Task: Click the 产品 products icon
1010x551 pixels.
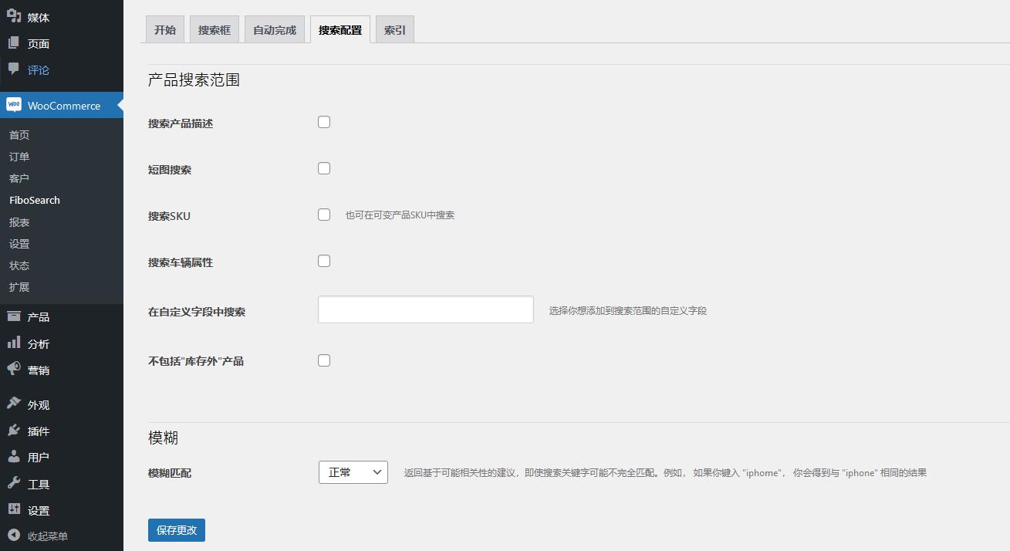Action: (14, 316)
